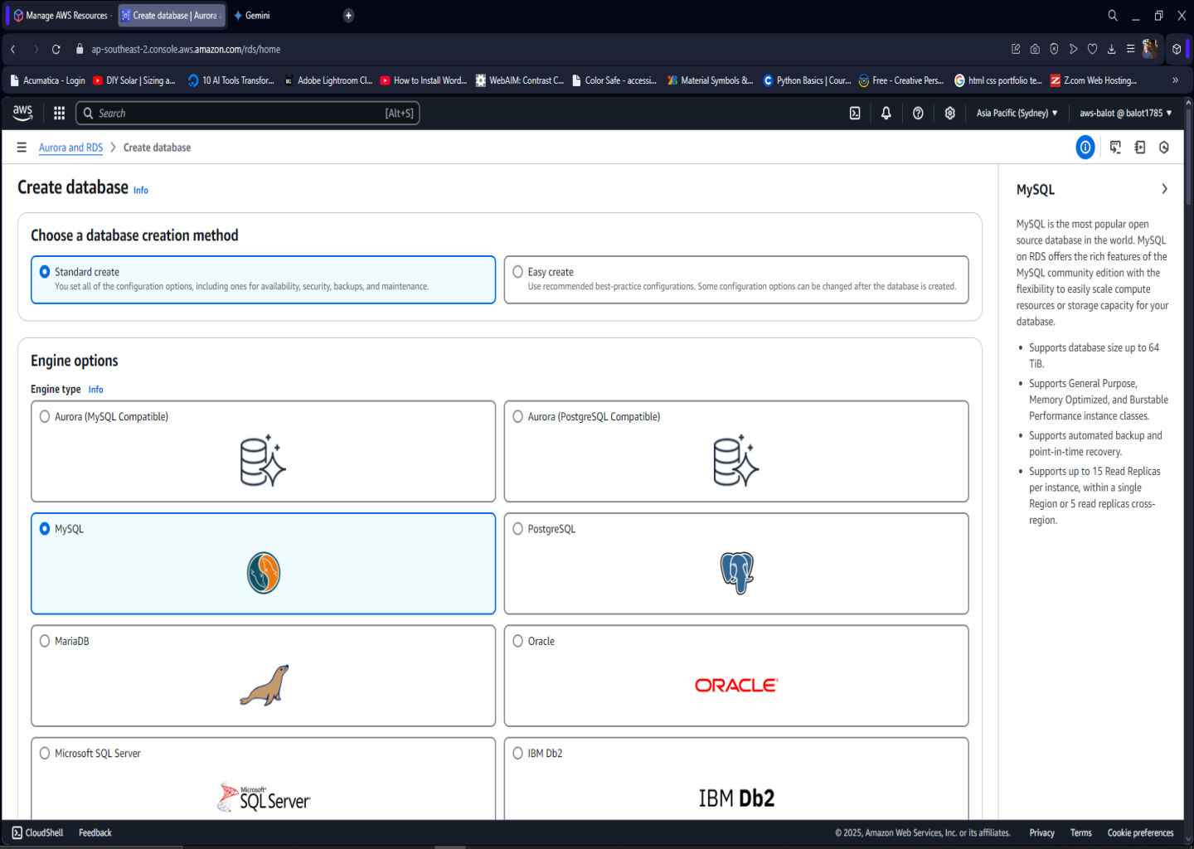Open CloudShell from the footer
Viewport: 1194px width, 849px height.
point(38,833)
